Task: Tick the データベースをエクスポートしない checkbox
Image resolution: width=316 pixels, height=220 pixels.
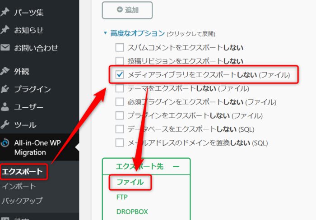Action: tap(120, 129)
